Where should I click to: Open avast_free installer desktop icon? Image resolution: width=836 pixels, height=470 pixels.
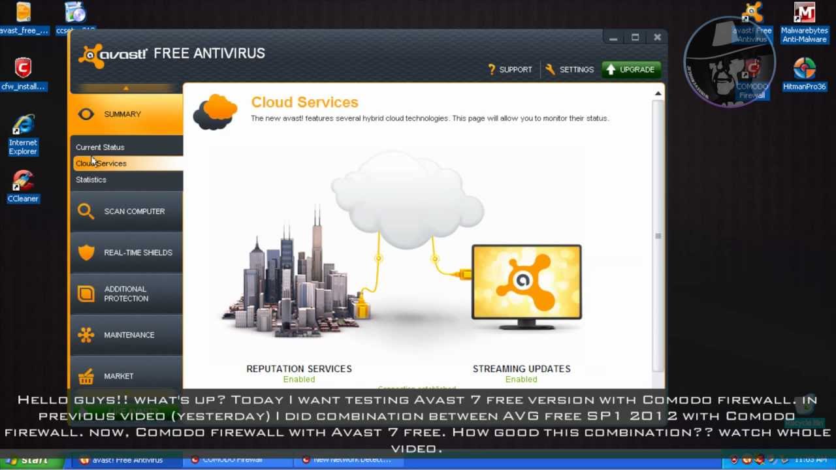coord(24,18)
